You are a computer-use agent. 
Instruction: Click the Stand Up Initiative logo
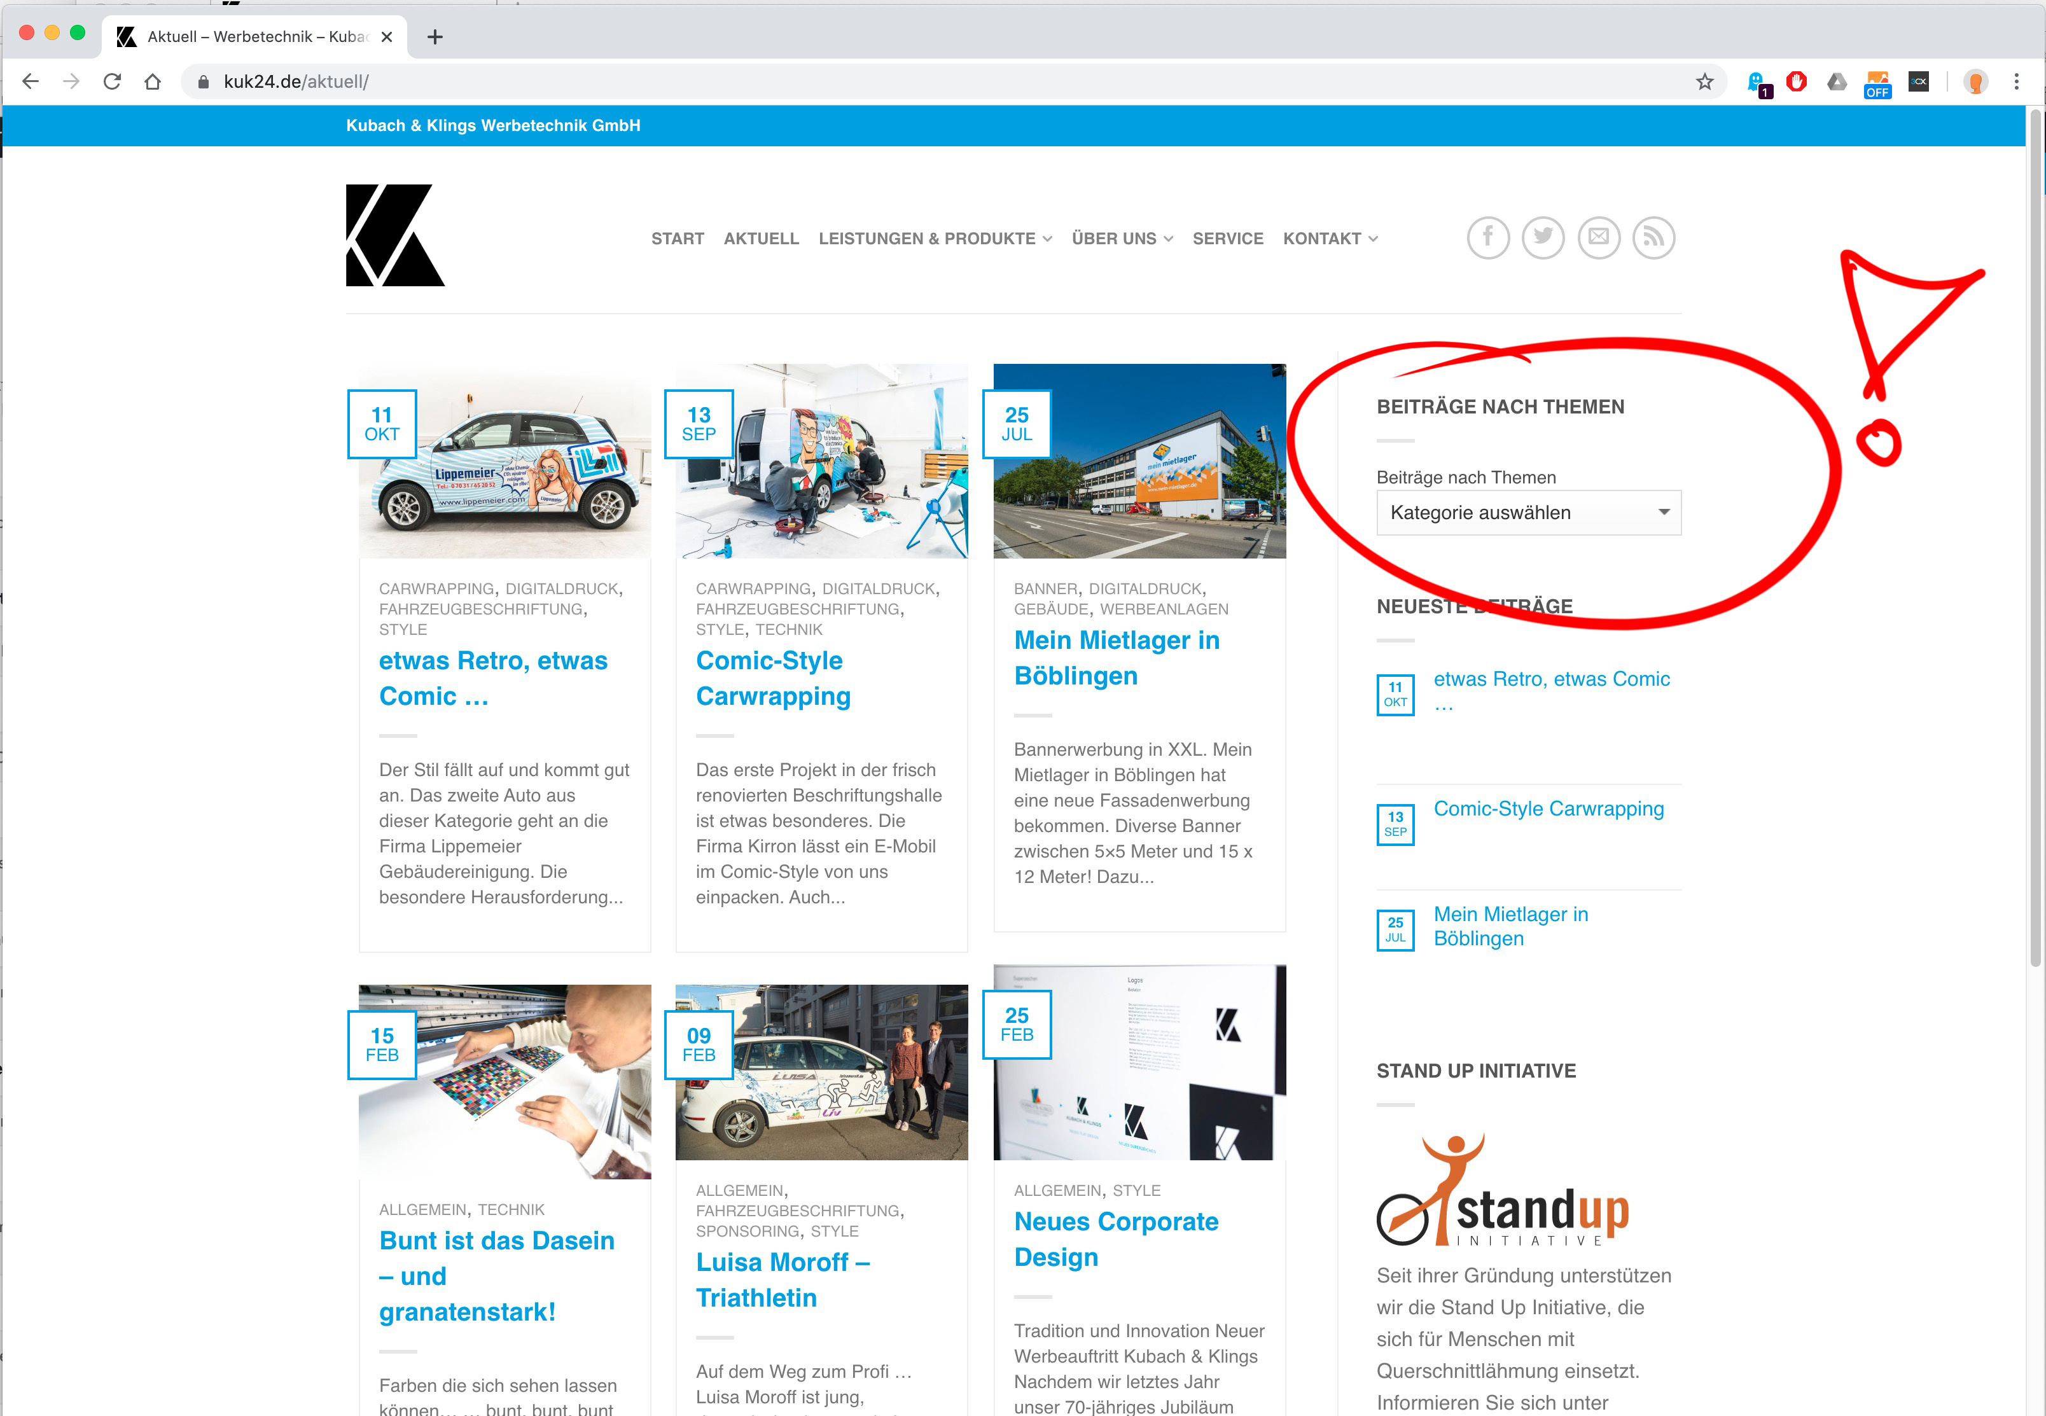coord(1503,1190)
